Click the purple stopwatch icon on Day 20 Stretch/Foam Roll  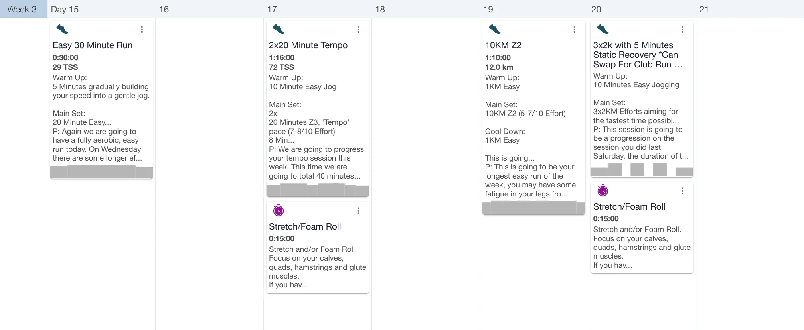click(603, 191)
